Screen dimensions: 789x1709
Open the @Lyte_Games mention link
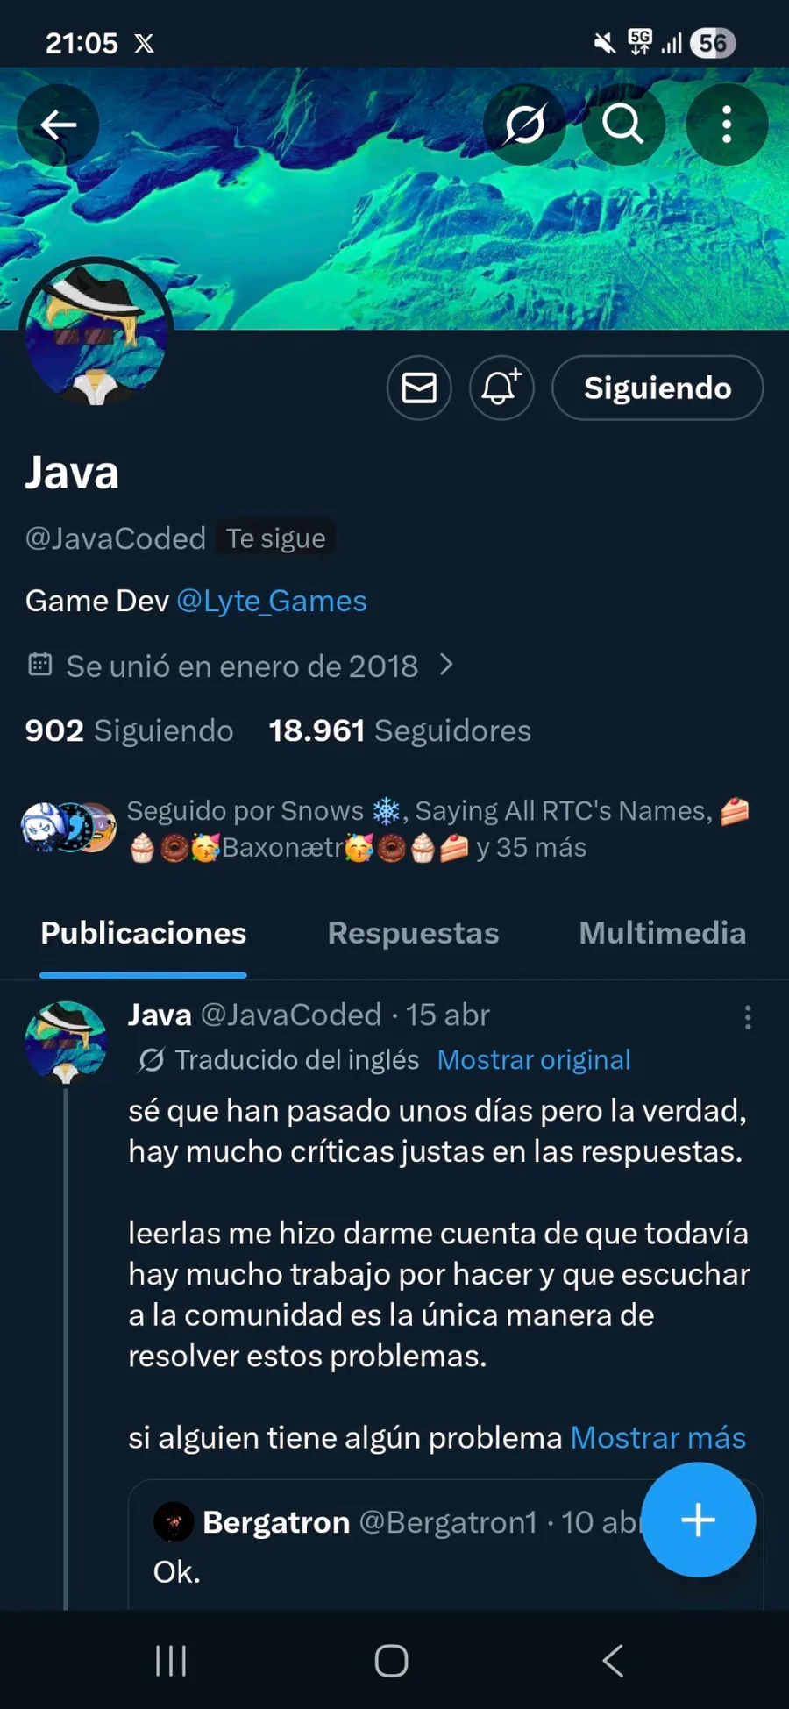click(272, 602)
